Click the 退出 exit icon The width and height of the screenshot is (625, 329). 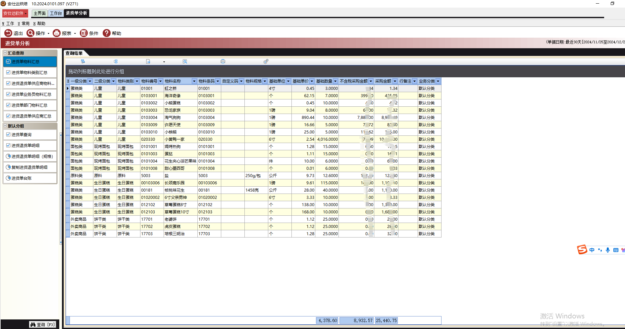tap(8, 33)
